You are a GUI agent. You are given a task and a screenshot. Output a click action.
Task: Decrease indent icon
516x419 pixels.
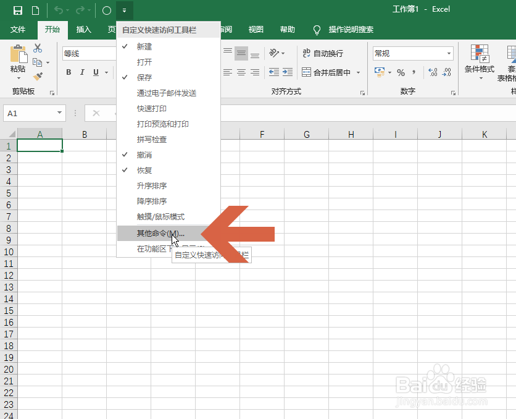274,72
